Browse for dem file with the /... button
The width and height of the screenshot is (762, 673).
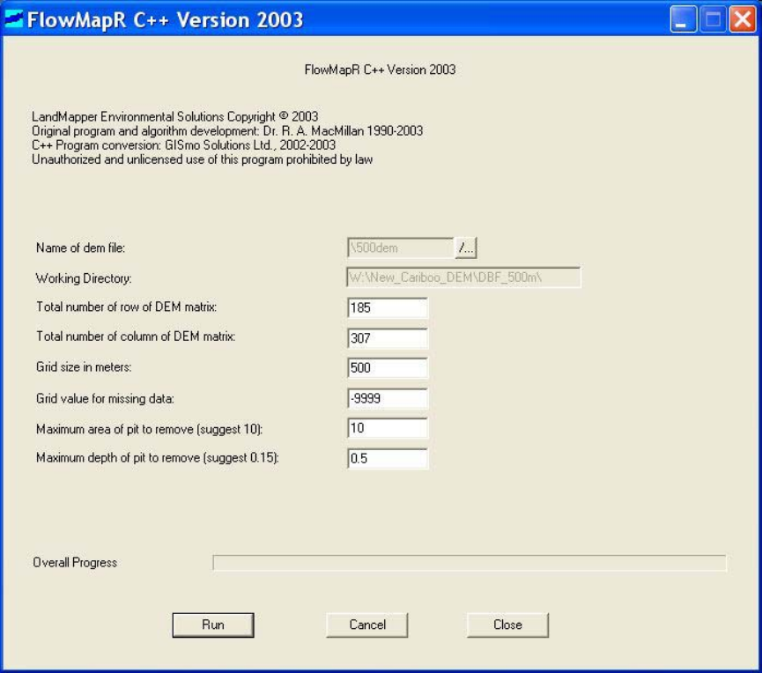click(x=466, y=248)
